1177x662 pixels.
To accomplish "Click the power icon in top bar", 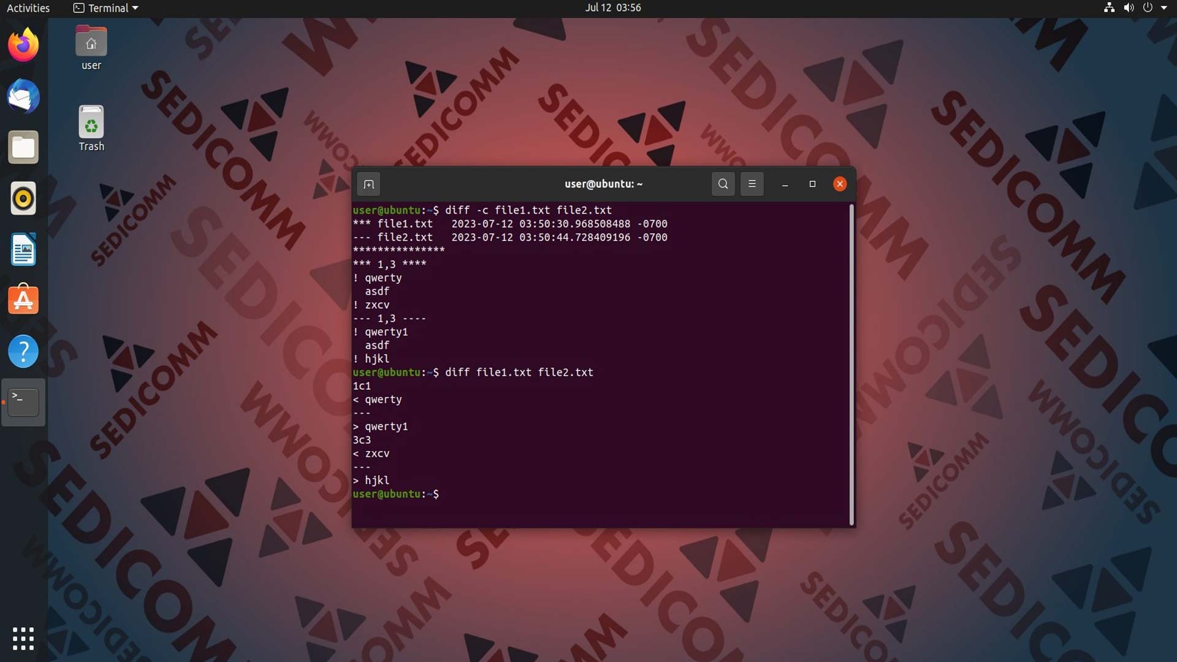I will [1148, 8].
